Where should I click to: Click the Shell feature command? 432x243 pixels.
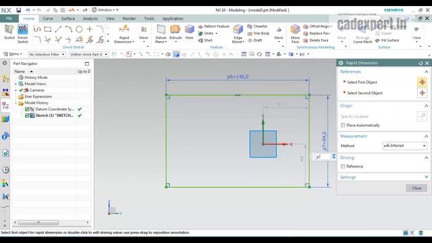click(205, 40)
